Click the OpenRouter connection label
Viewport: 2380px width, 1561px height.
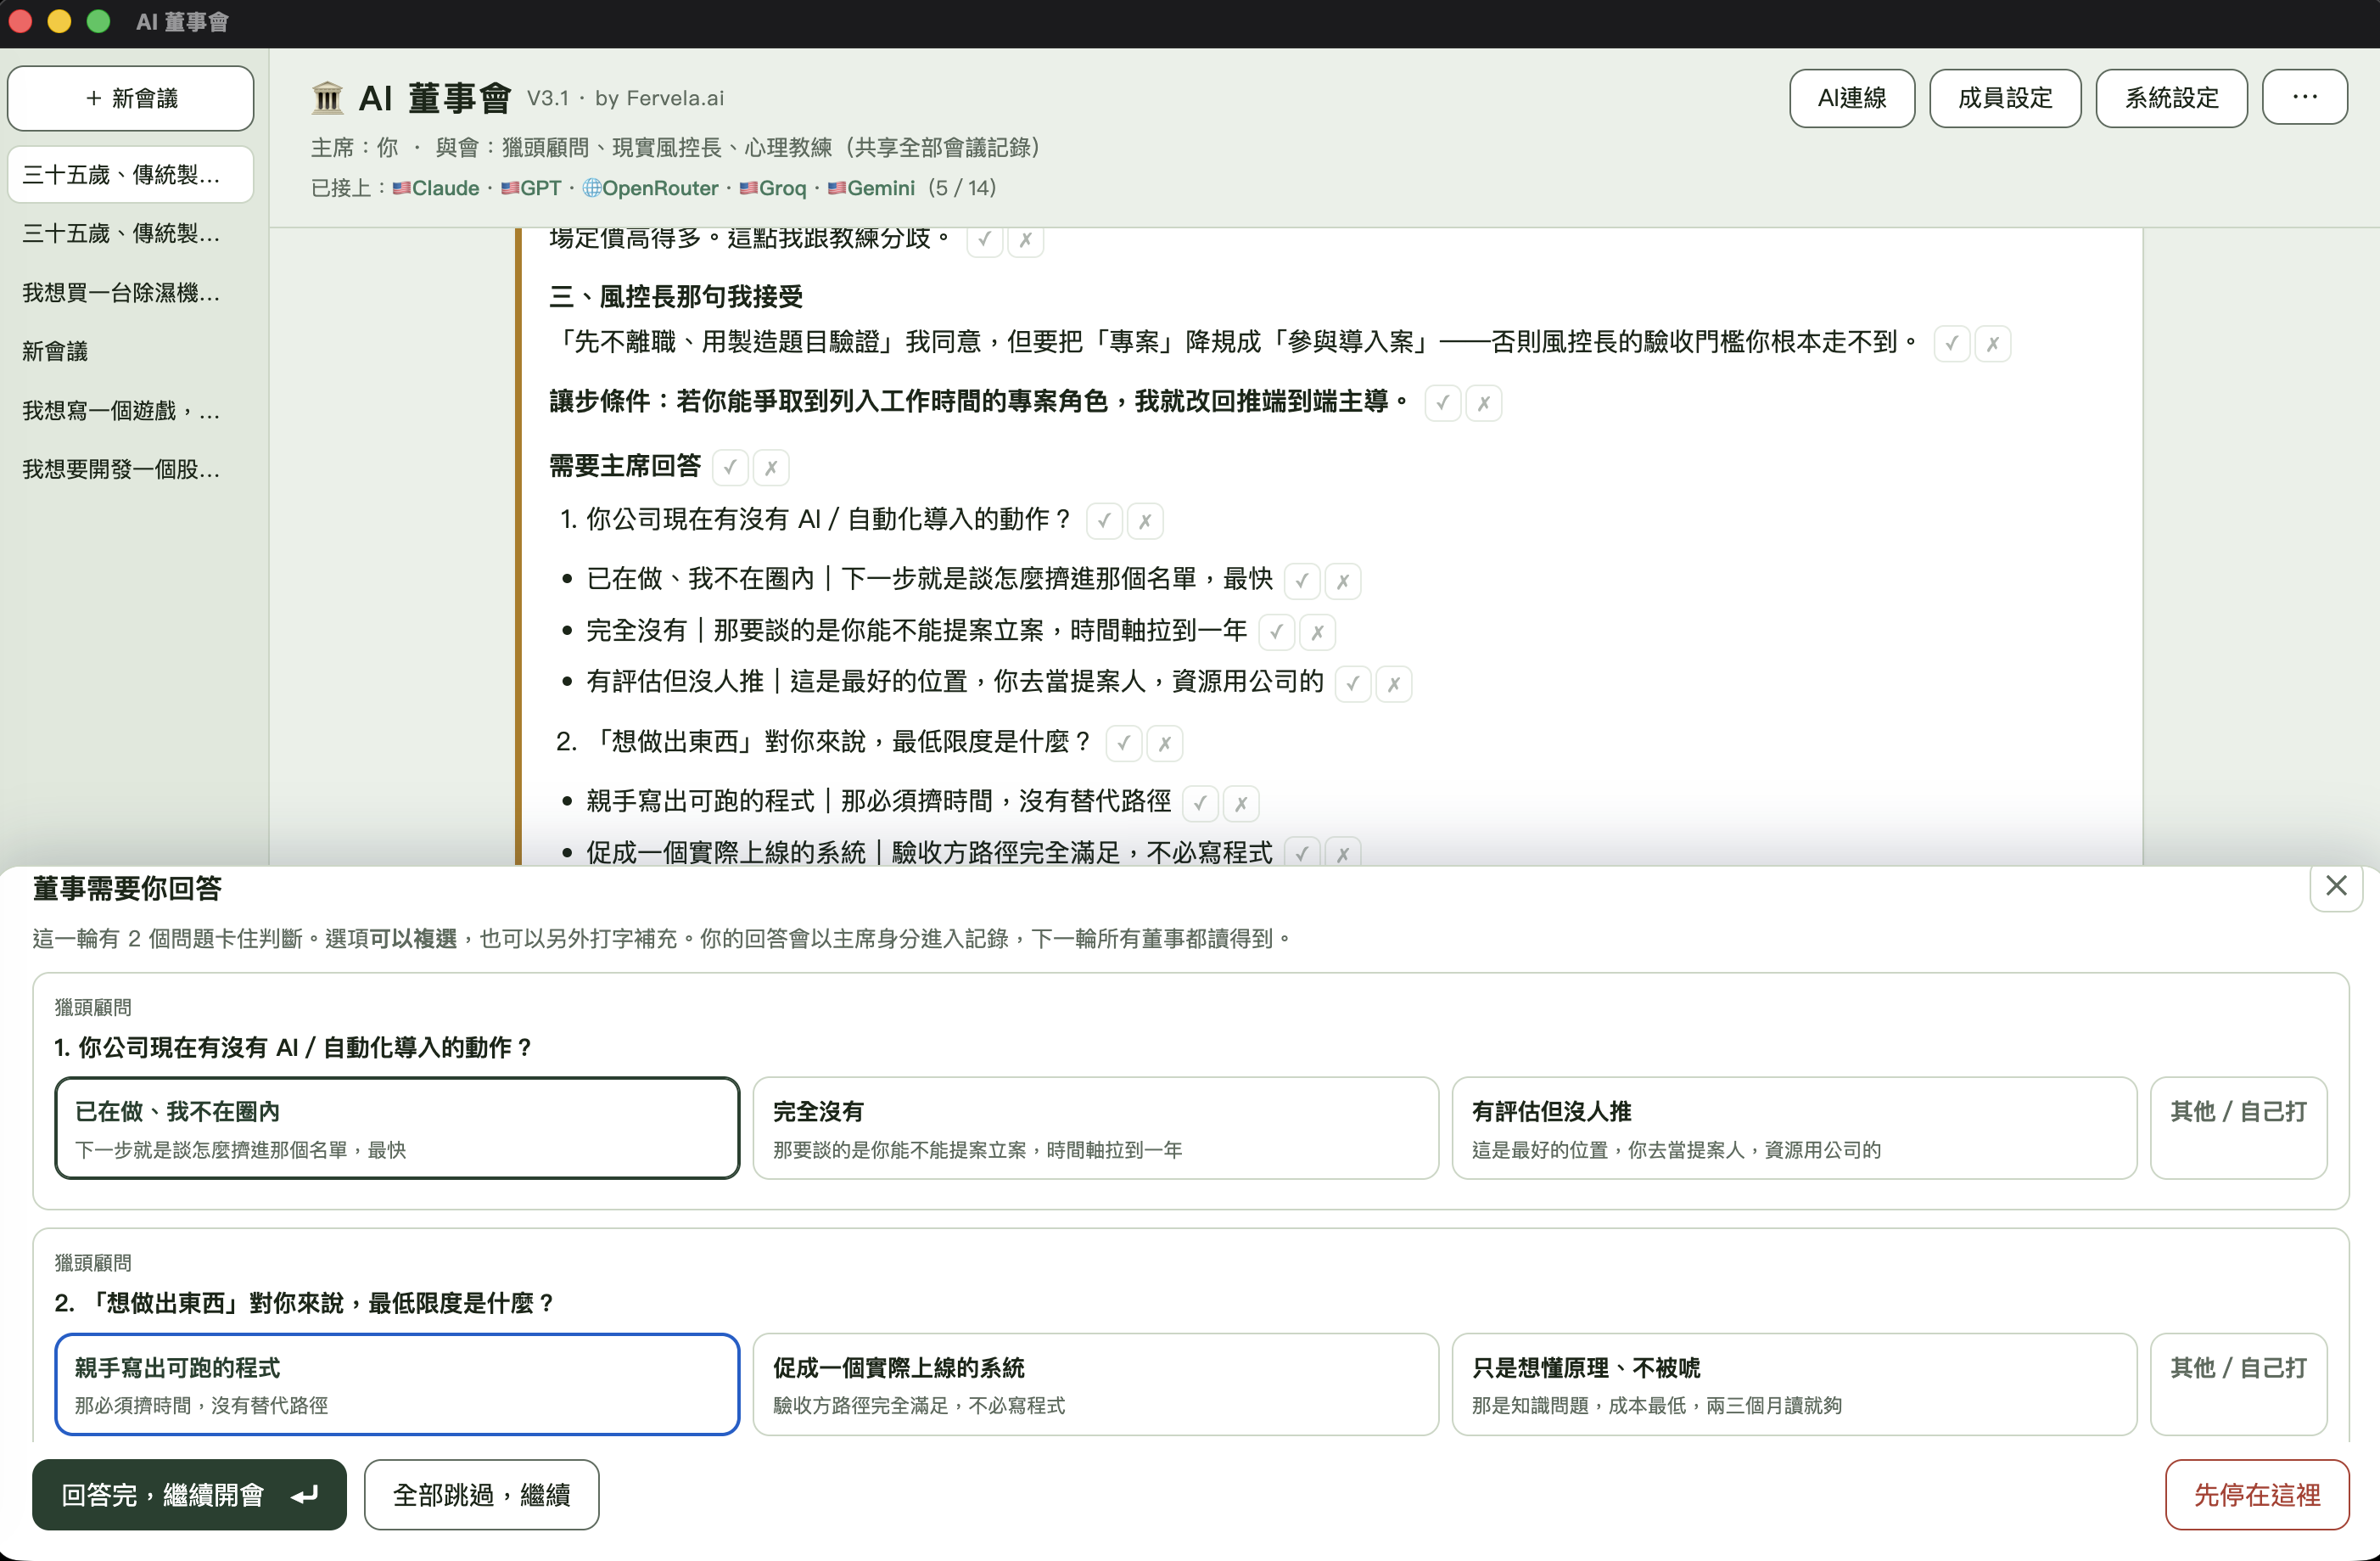coord(650,188)
